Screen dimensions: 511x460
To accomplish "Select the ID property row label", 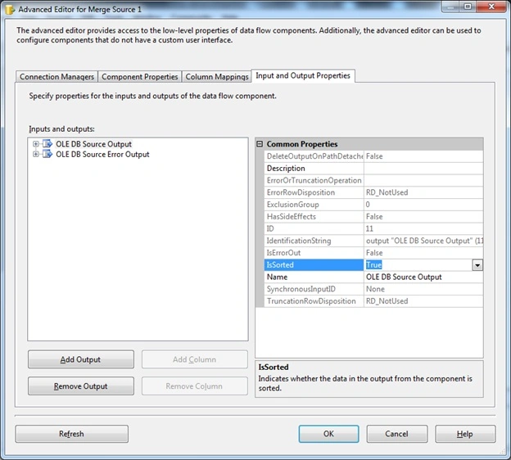I will click(x=314, y=228).
